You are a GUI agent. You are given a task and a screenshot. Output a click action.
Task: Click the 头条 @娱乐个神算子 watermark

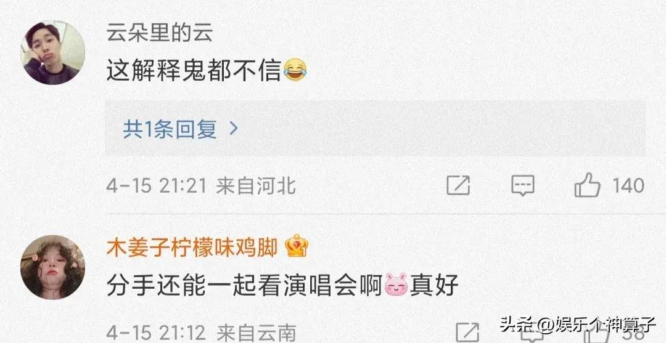578,326
